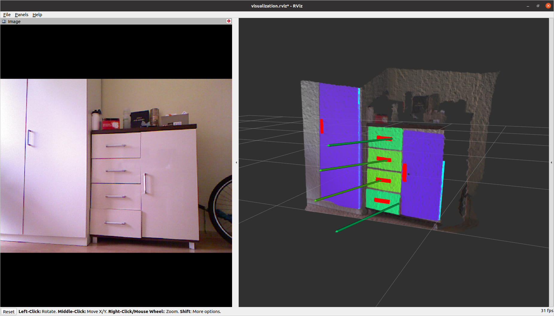The height and width of the screenshot is (316, 554).
Task: Close the RViz window
Action: click(x=548, y=6)
